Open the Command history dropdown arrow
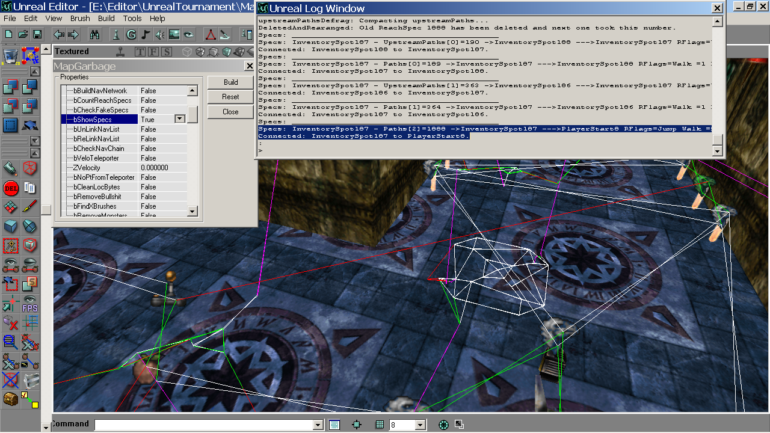770x433 pixels. pyautogui.click(x=318, y=425)
